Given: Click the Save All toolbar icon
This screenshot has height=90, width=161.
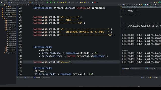Looking at the screenshot, I should [6, 2].
